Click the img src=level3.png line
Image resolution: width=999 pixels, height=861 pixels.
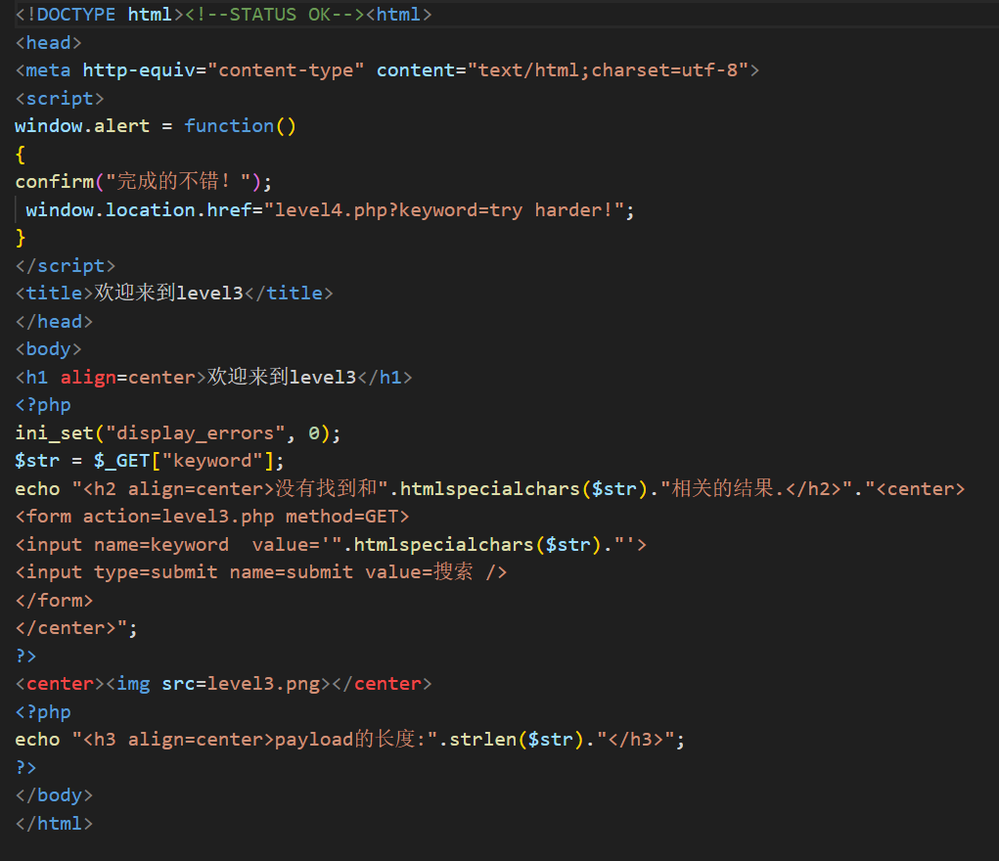click(224, 684)
